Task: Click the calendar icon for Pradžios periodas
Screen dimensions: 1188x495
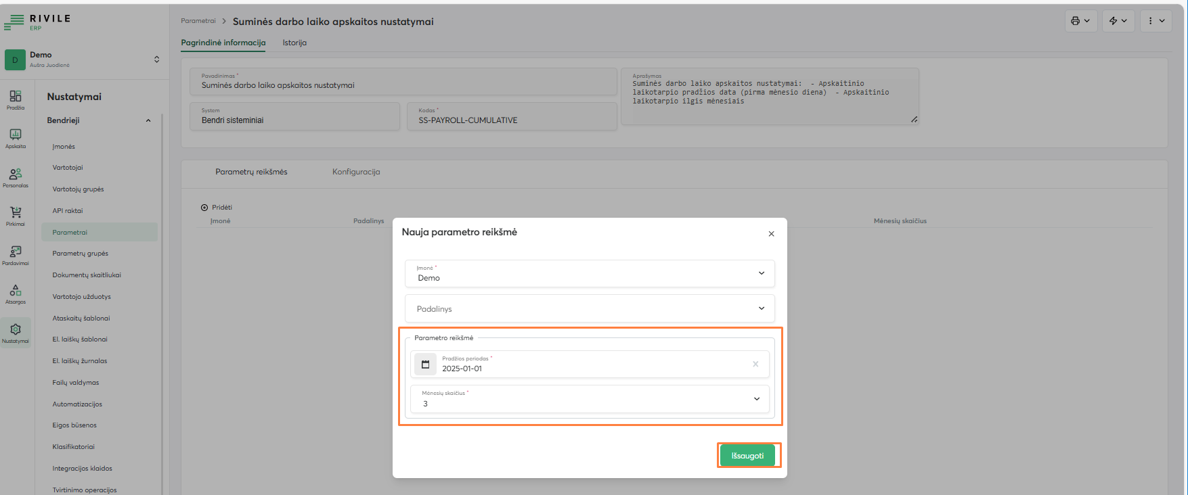Action: point(425,364)
